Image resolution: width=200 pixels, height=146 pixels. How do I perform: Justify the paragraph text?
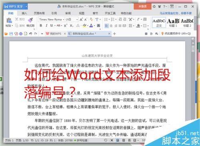(x=120, y=26)
